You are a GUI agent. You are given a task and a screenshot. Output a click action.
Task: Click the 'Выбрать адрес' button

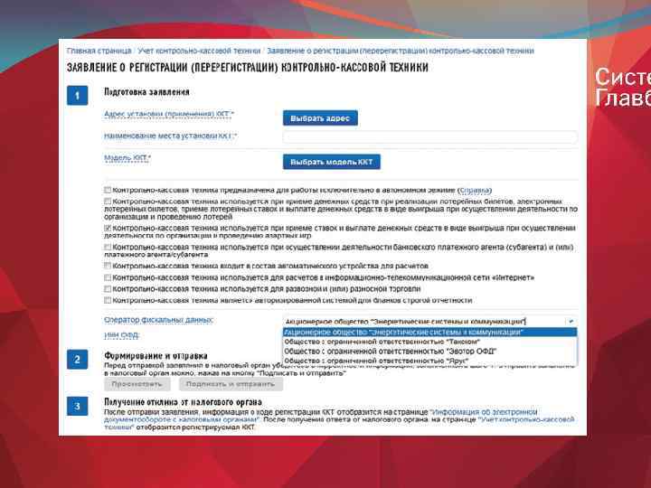click(320, 118)
